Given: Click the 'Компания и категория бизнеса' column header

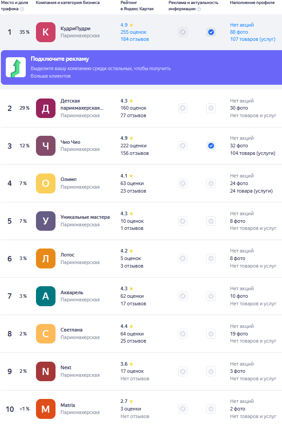Looking at the screenshot, I should (x=68, y=3).
